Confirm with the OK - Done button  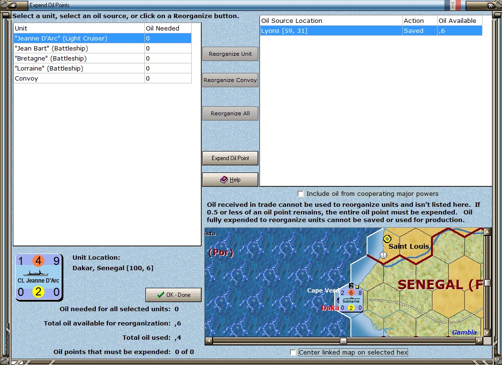(x=174, y=295)
